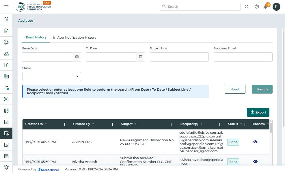Open the help question mark icon
Viewport: 285px width, 173px height.
point(257,7)
